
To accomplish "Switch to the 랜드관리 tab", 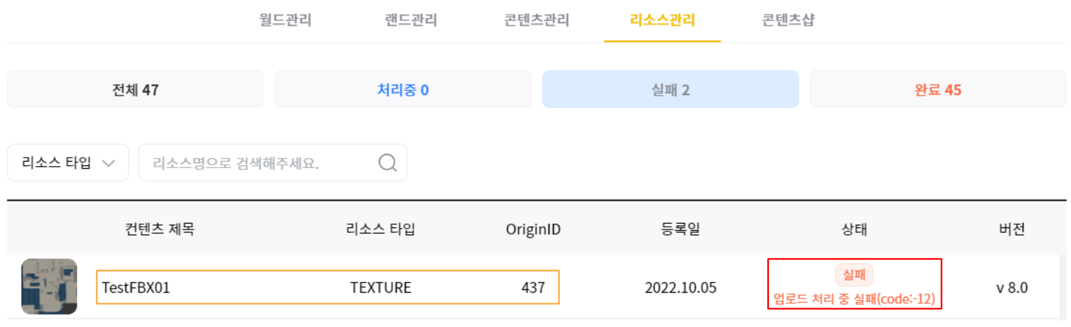I will (411, 20).
